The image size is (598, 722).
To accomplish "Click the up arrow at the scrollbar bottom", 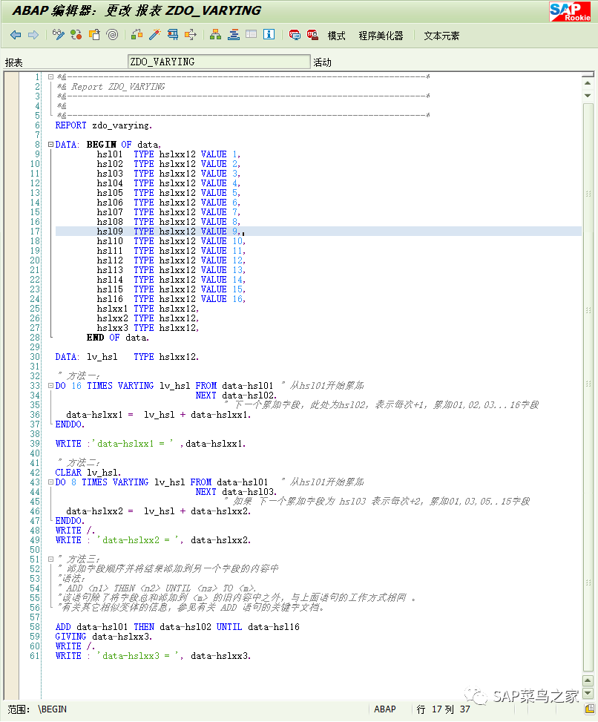I will (588, 680).
